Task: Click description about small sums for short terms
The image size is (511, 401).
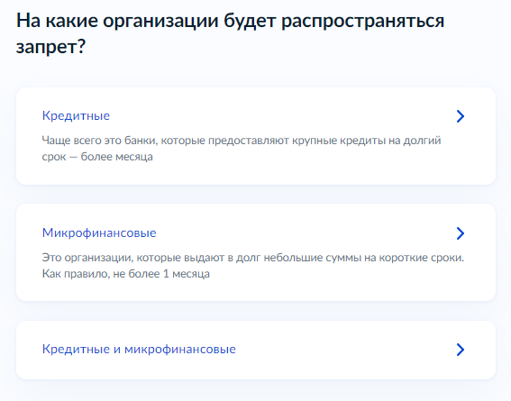Action: tap(253, 266)
